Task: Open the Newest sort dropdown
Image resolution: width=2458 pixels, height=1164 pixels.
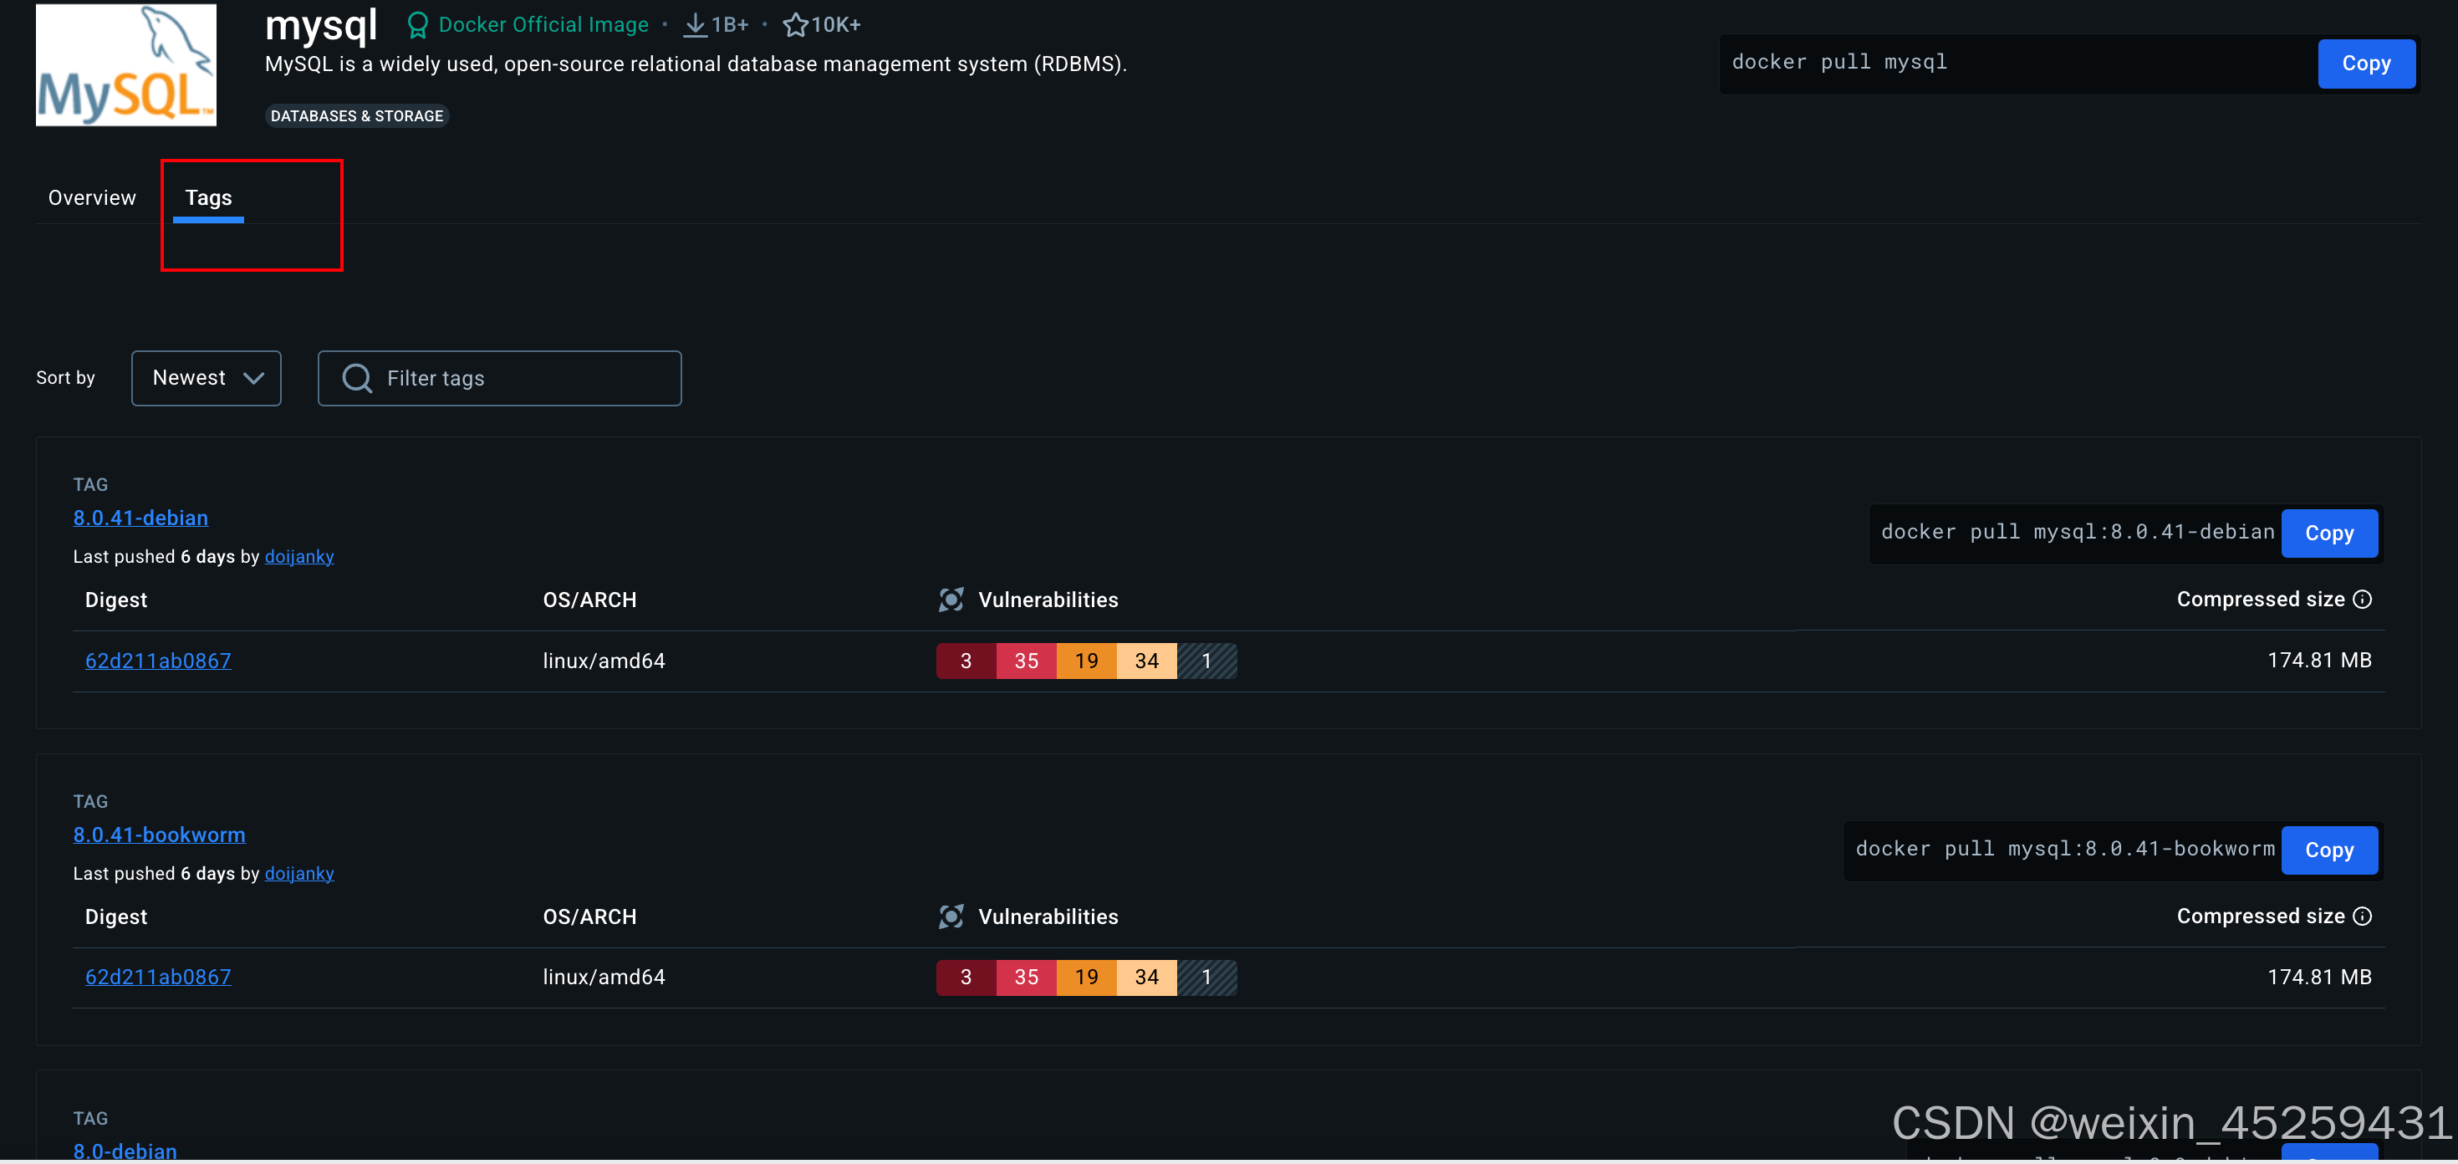Action: [x=205, y=378]
